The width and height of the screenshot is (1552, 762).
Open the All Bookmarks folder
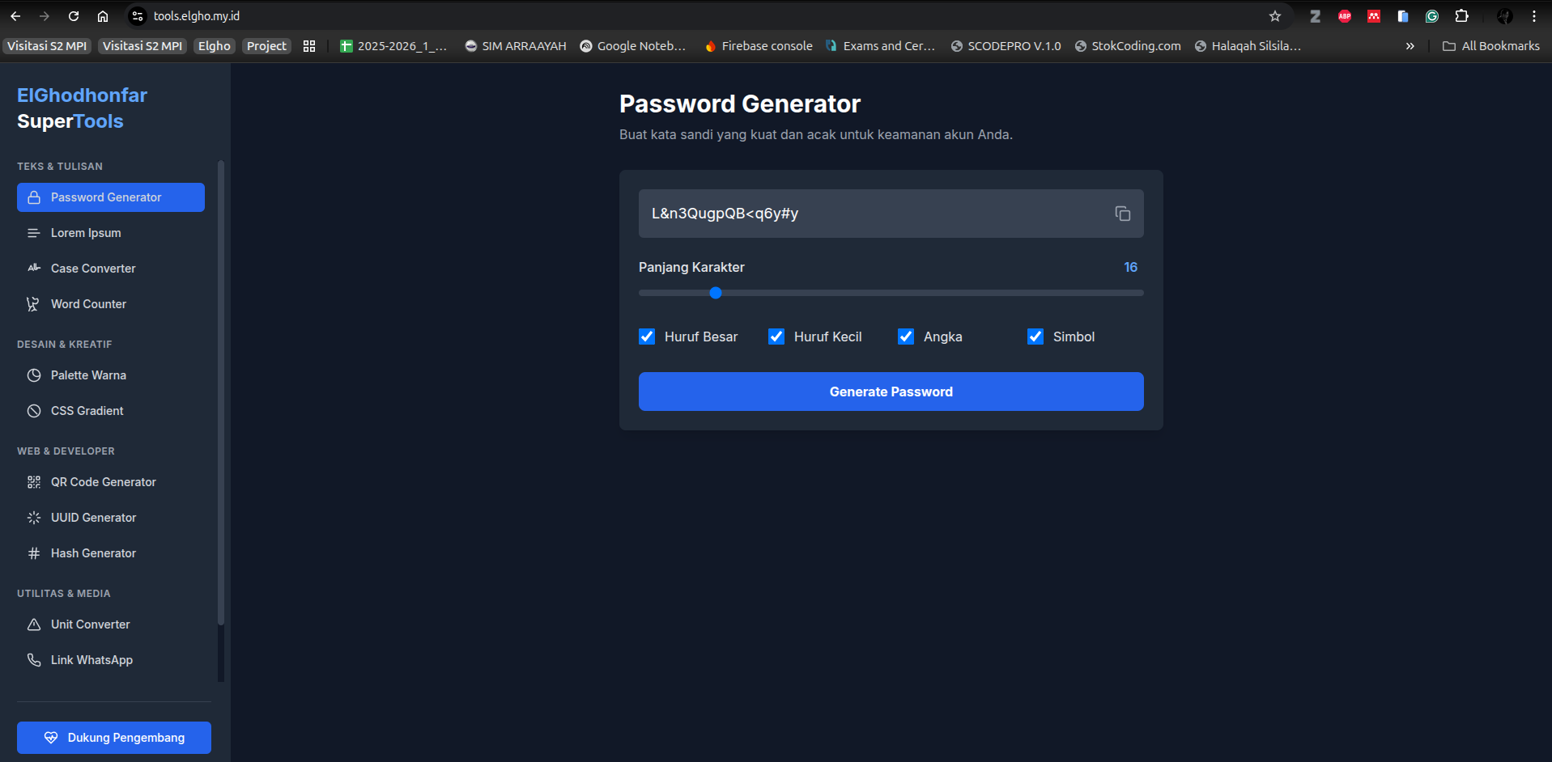click(1491, 46)
